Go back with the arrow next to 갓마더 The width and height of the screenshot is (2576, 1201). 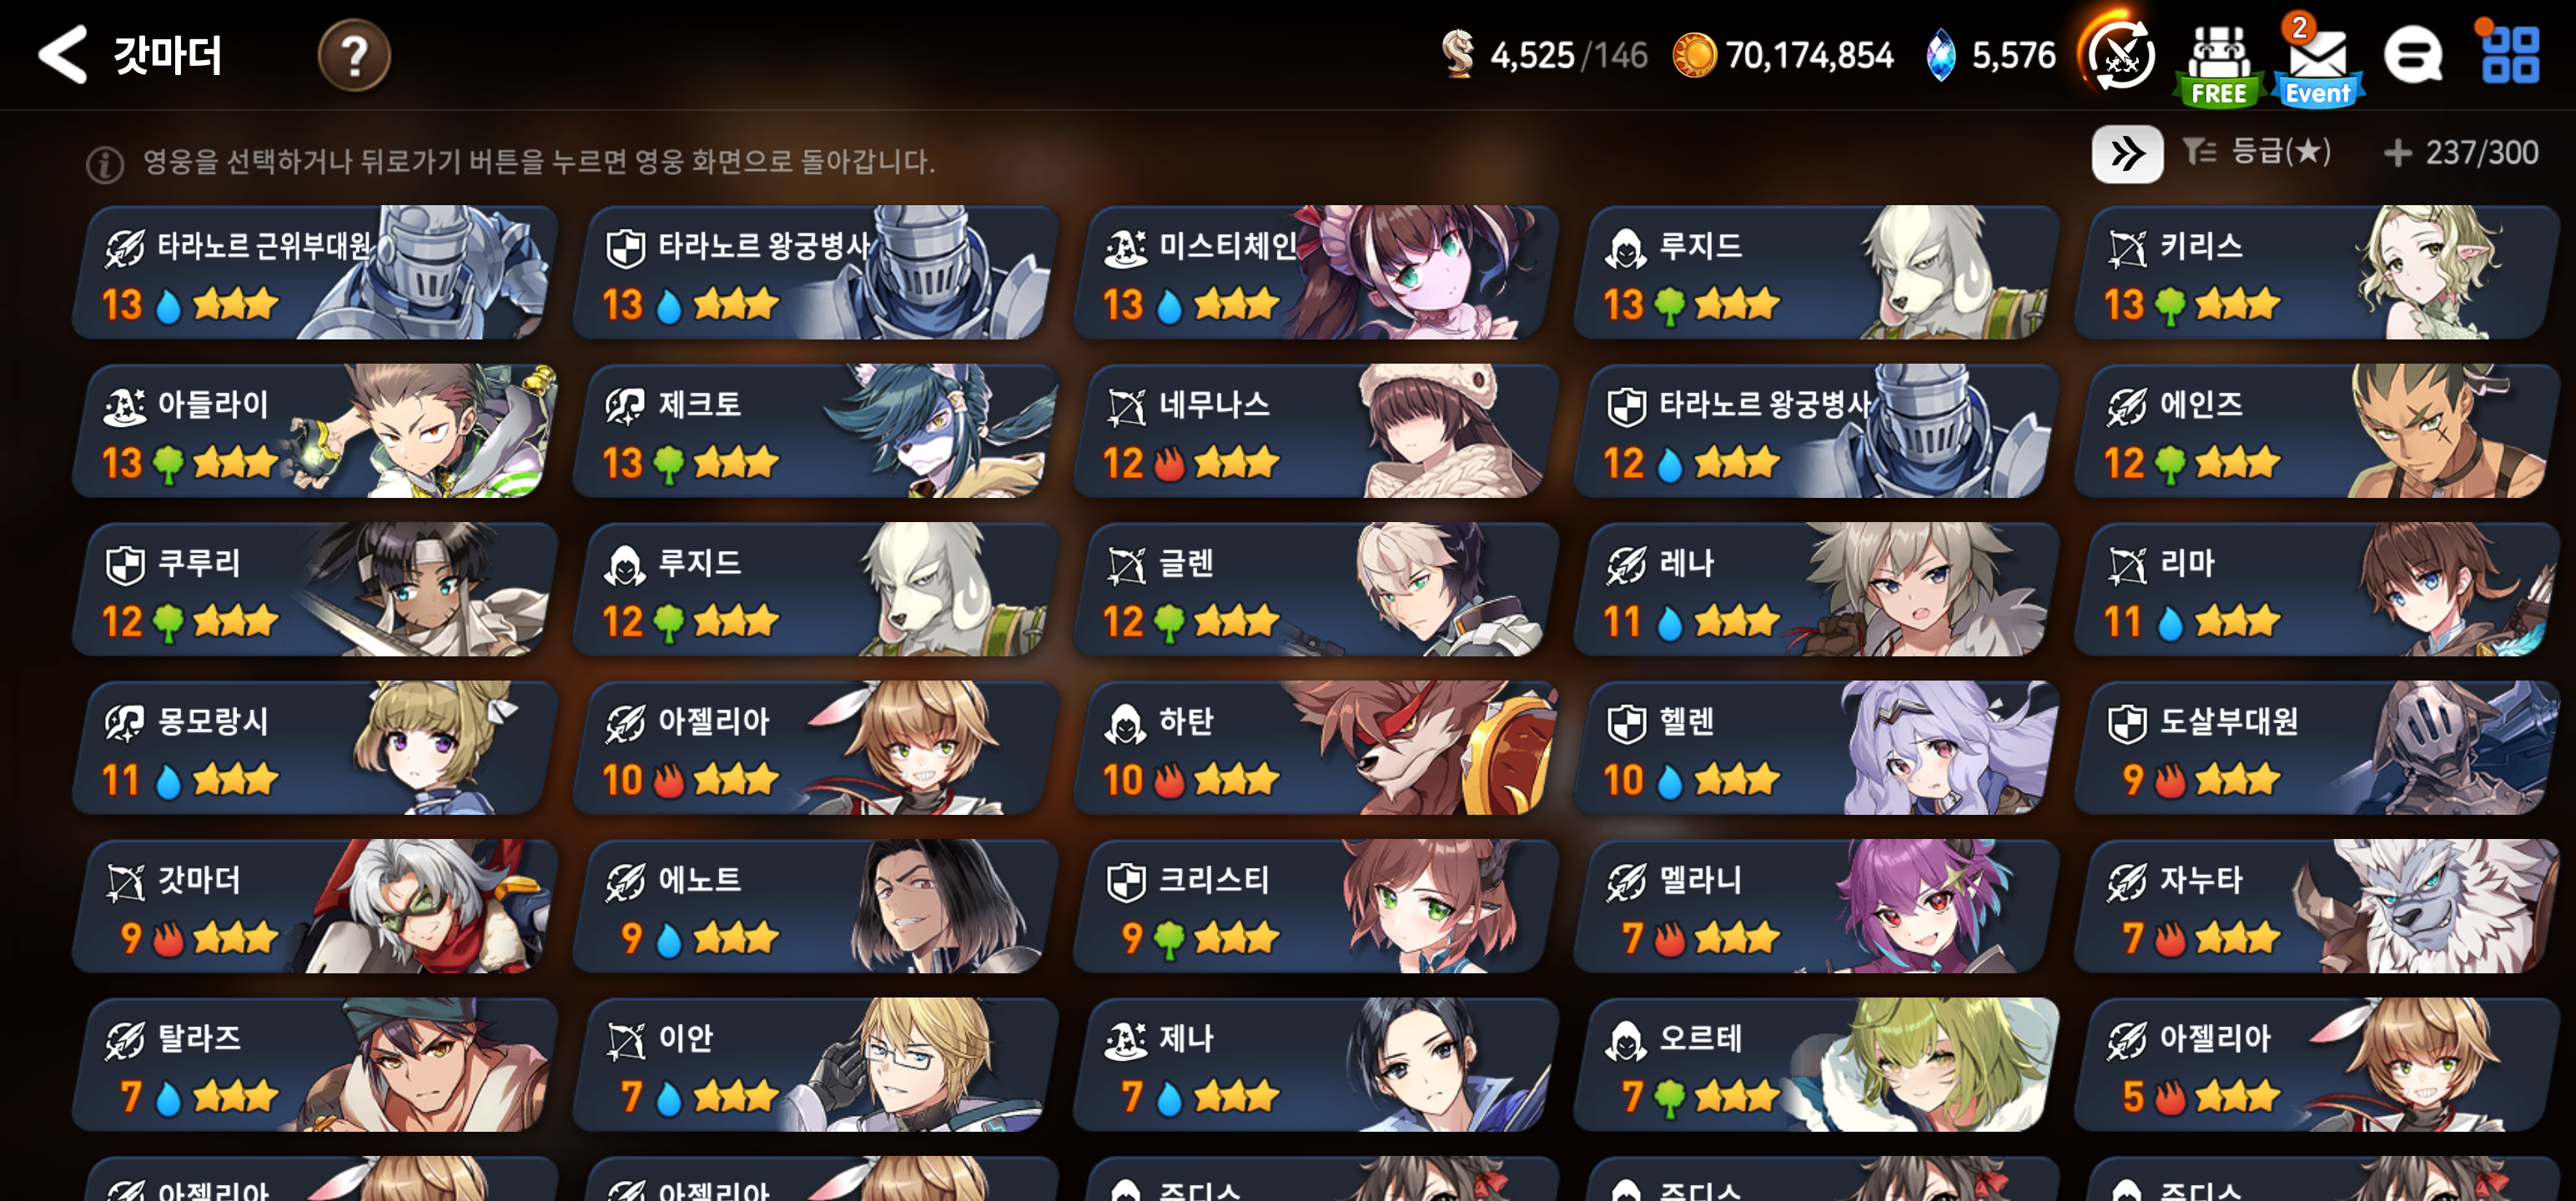tap(62, 54)
